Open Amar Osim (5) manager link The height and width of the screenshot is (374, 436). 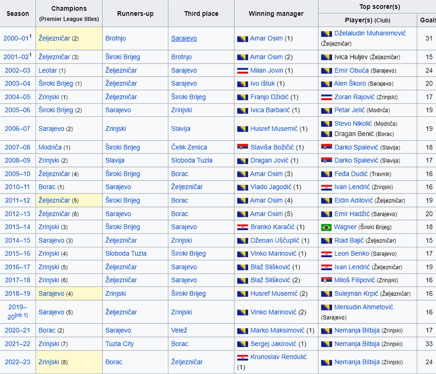(266, 214)
